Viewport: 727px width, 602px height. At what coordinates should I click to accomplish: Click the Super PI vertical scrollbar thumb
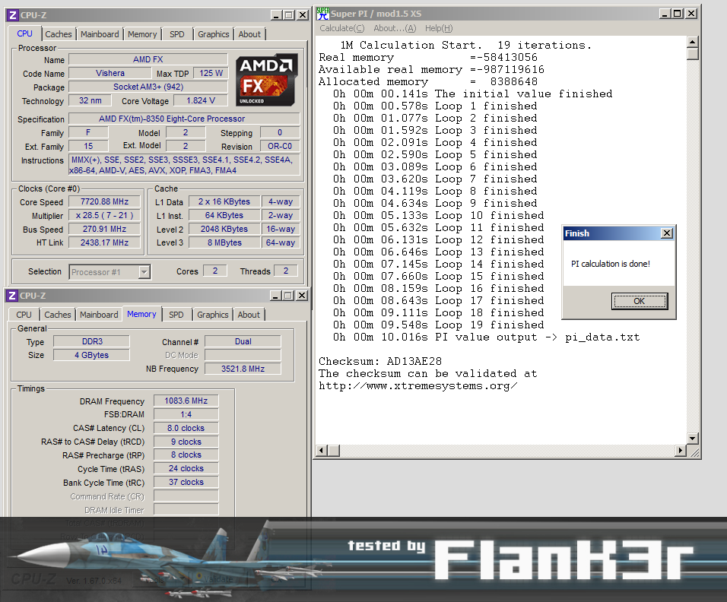[692, 54]
